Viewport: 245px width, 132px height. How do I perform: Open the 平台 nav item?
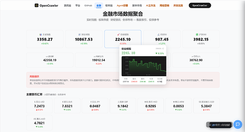(78, 5)
